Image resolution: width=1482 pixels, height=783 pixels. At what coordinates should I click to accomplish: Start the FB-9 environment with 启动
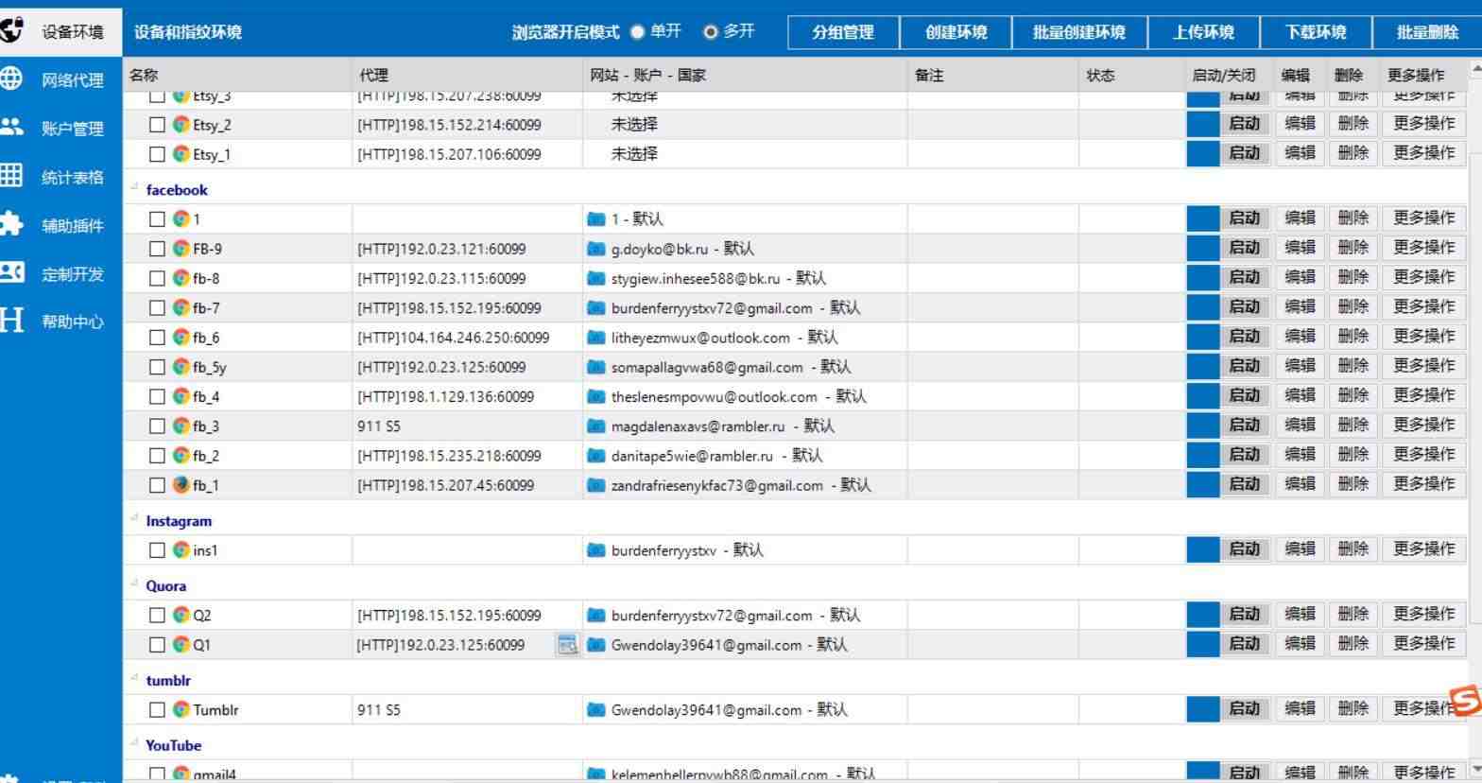pos(1244,248)
